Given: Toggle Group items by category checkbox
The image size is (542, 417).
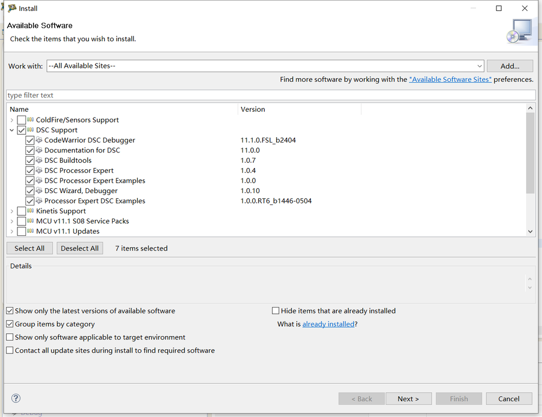Looking at the screenshot, I should click(x=10, y=324).
